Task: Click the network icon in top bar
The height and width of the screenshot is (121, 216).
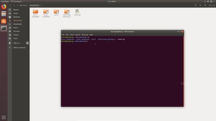Action: coord(205,1)
